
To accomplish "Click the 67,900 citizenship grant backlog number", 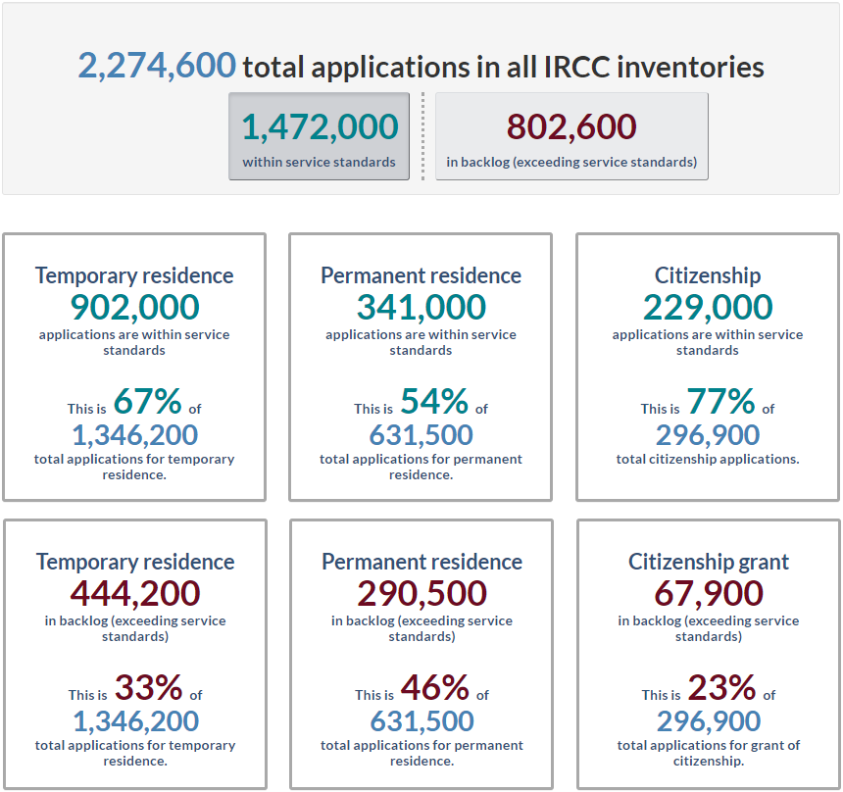I will click(708, 593).
